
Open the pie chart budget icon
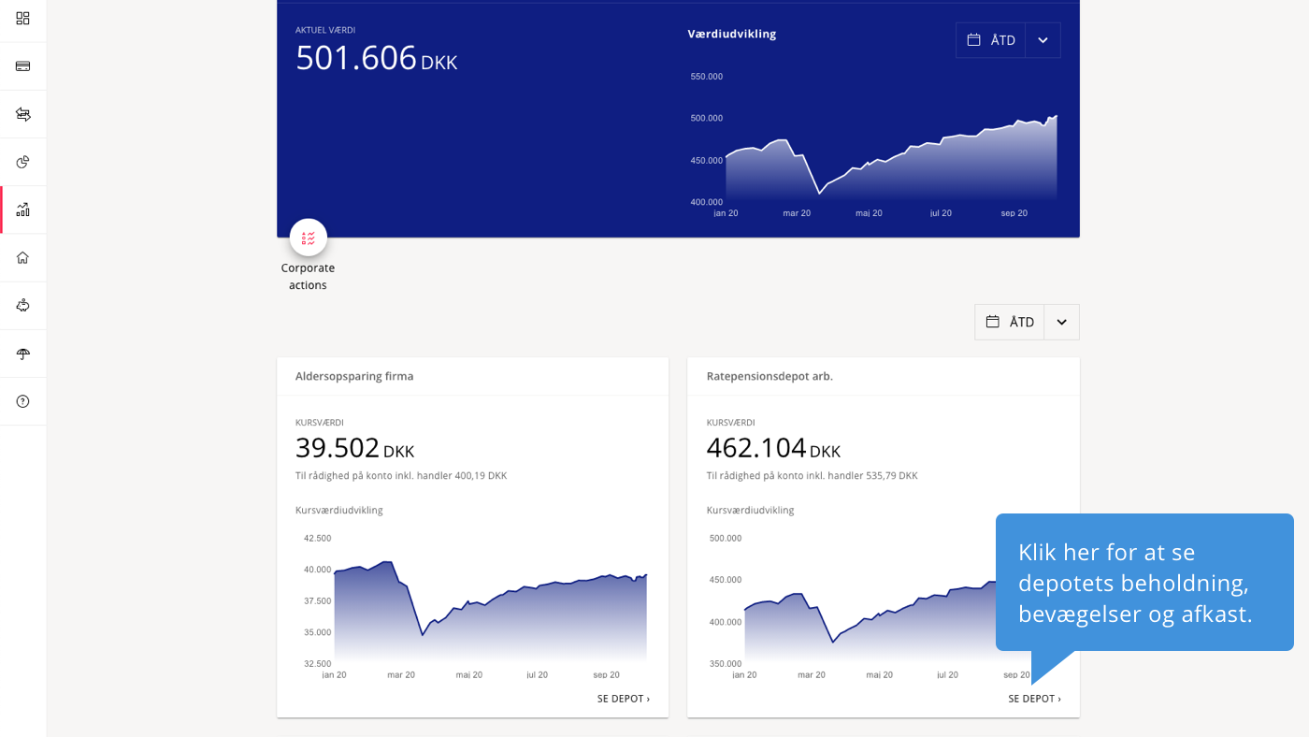pyautogui.click(x=22, y=162)
